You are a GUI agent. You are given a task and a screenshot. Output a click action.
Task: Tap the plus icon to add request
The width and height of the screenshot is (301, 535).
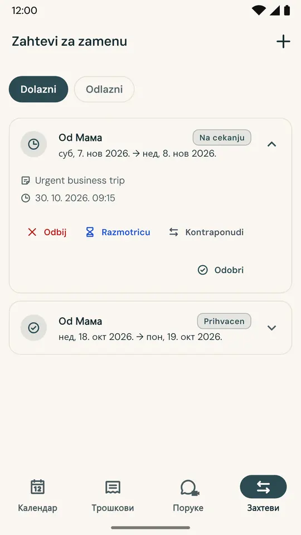283,42
